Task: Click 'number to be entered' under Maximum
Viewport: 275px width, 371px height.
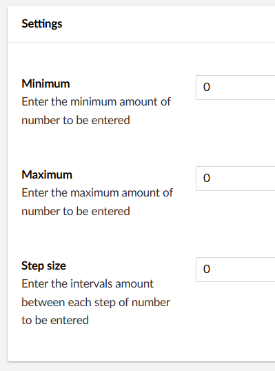Action: click(x=76, y=211)
